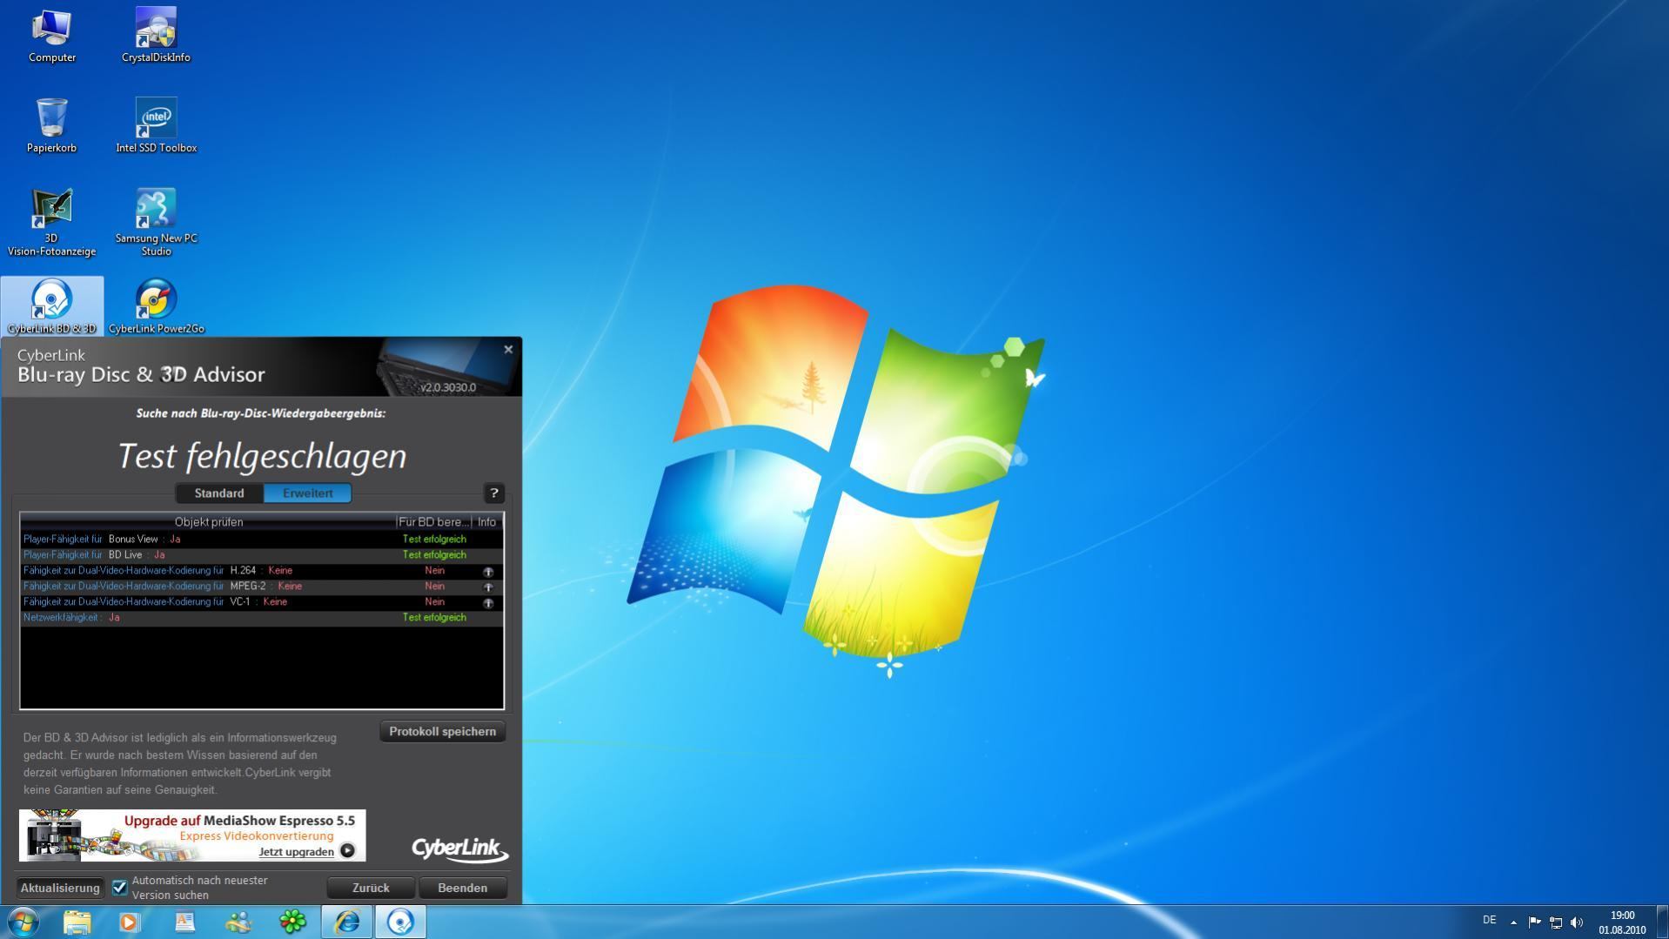
Task: Click the CyberLink logo at bottom
Action: pos(459,849)
